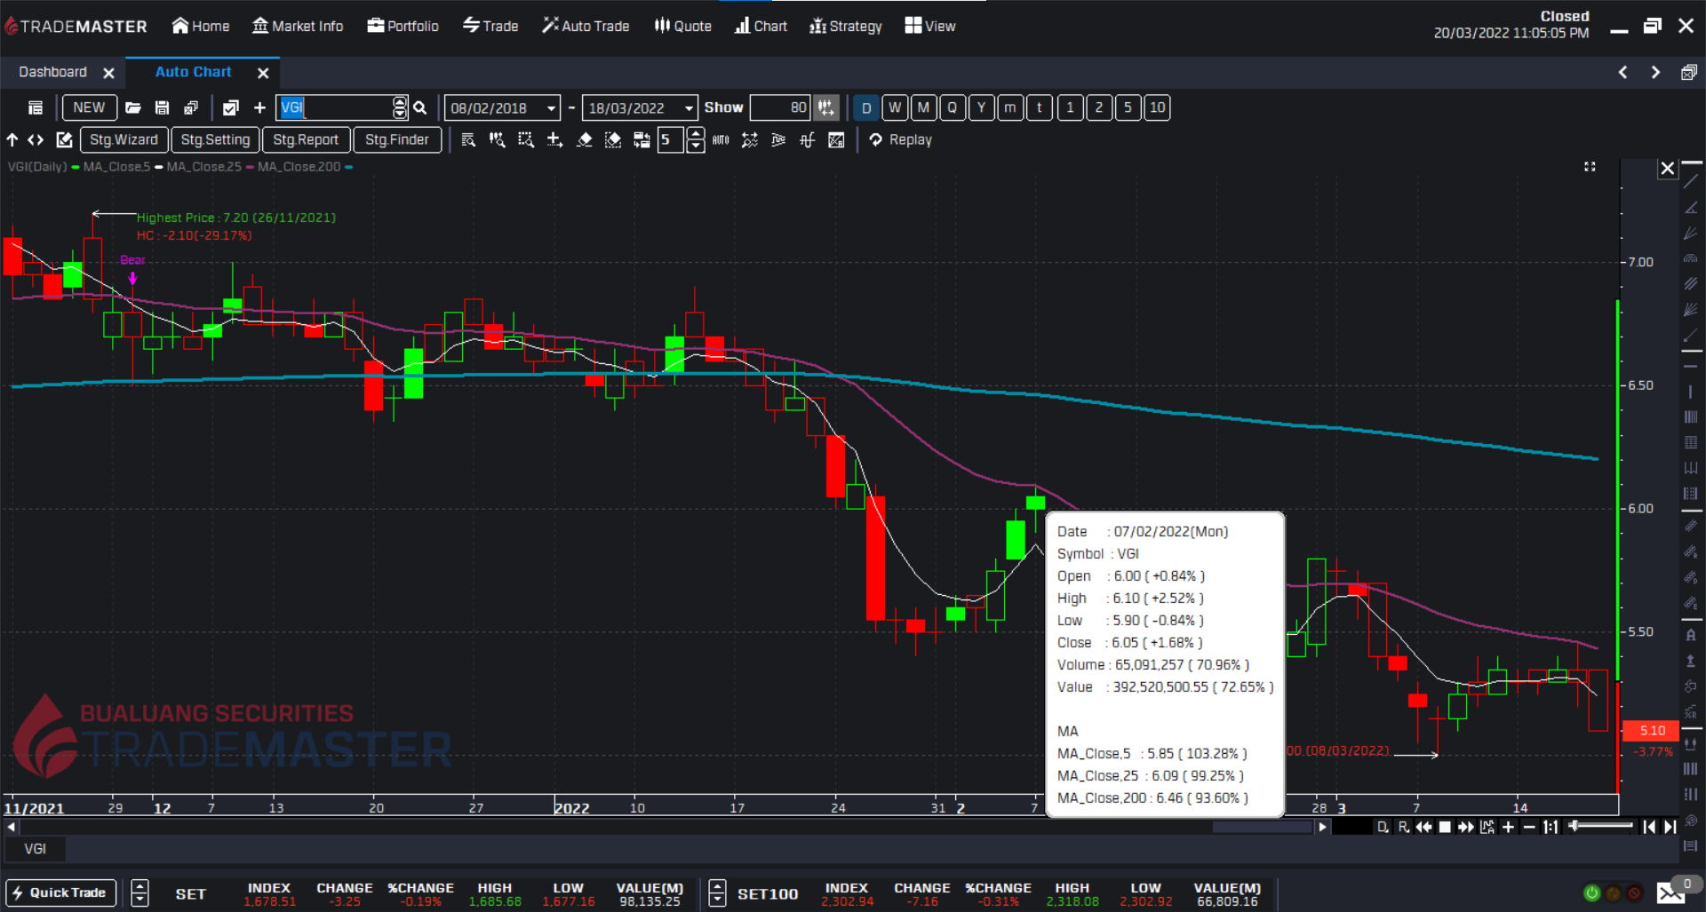The height and width of the screenshot is (912, 1706).
Task: Start chart Replay
Action: (x=900, y=139)
